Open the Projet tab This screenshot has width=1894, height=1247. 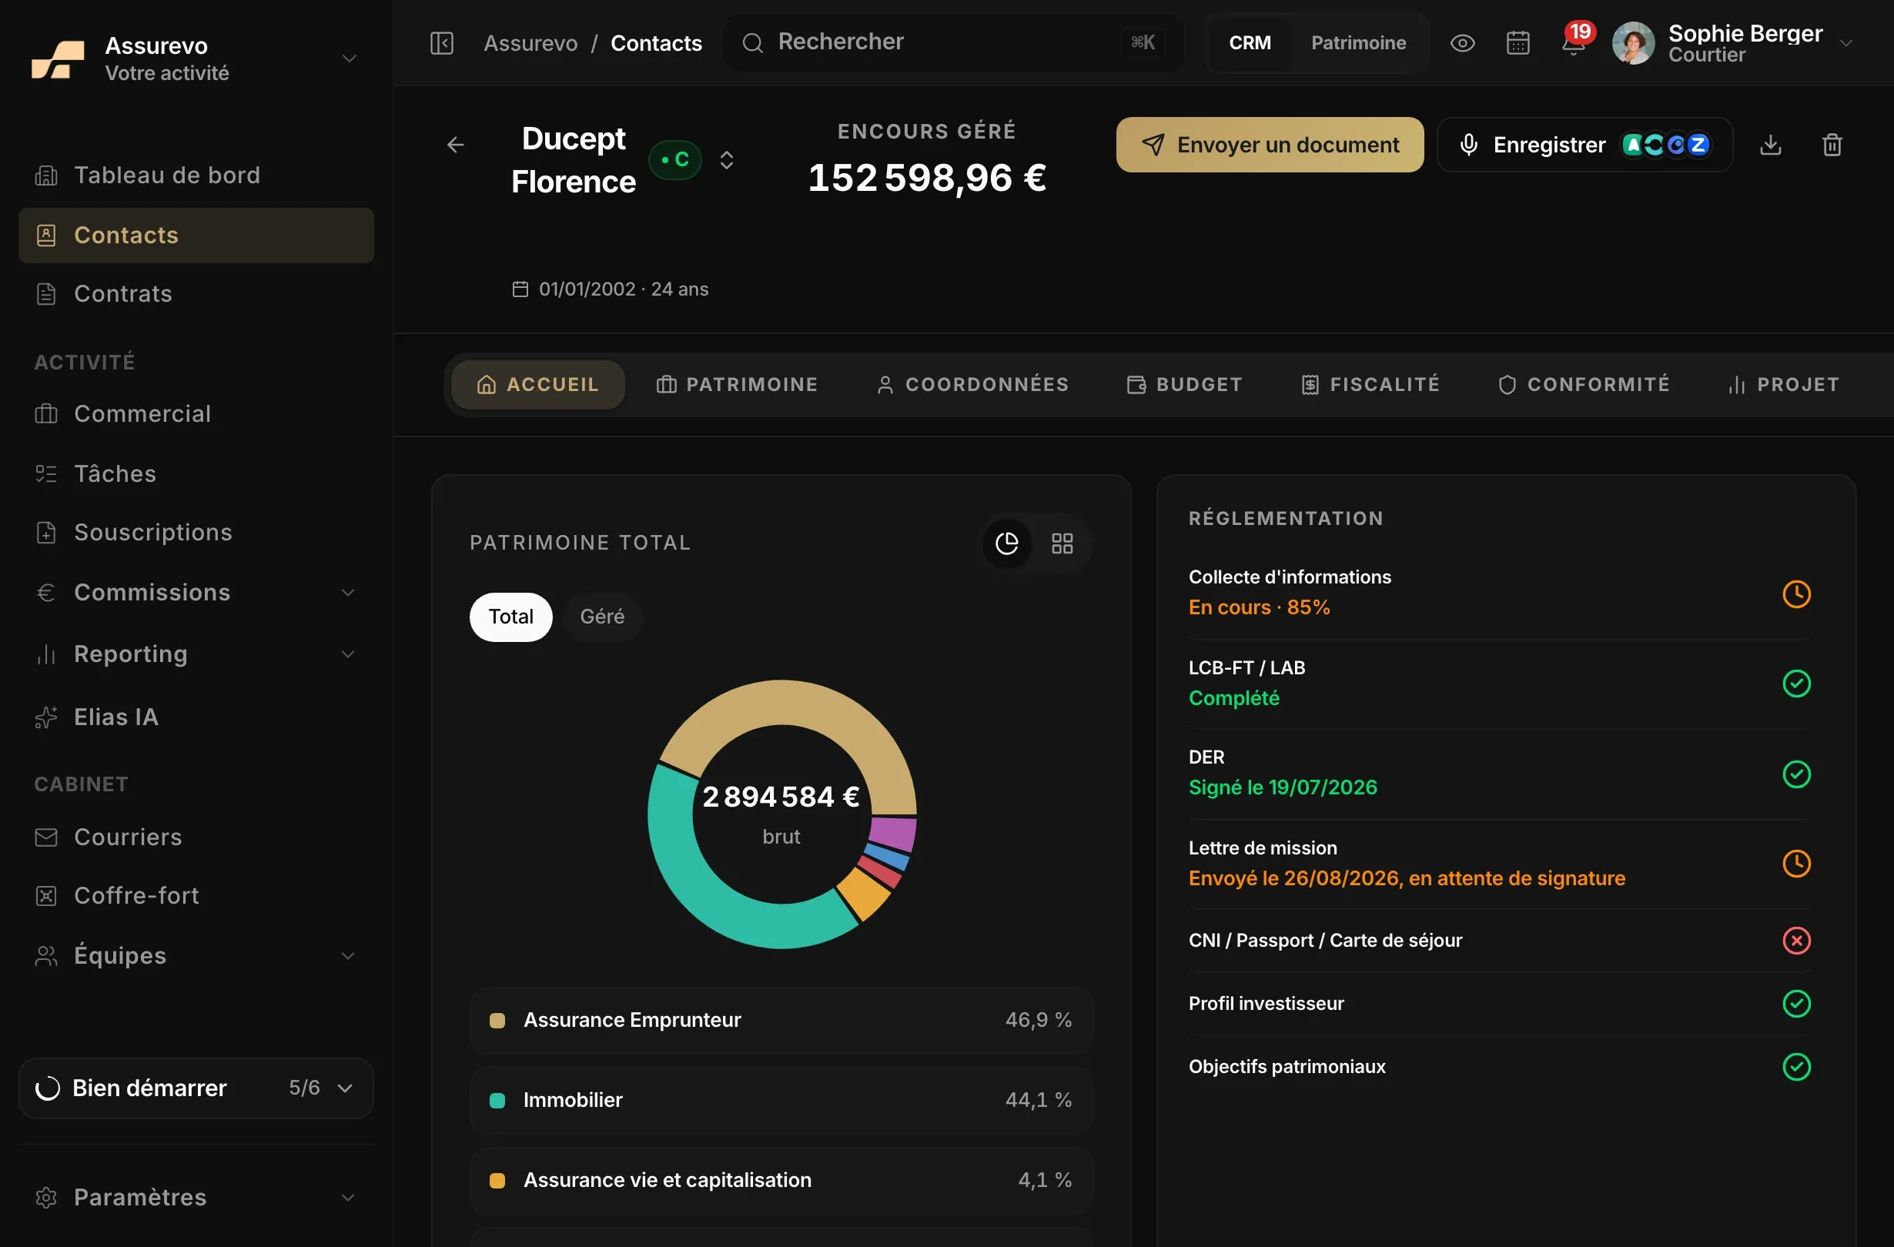(x=1784, y=385)
